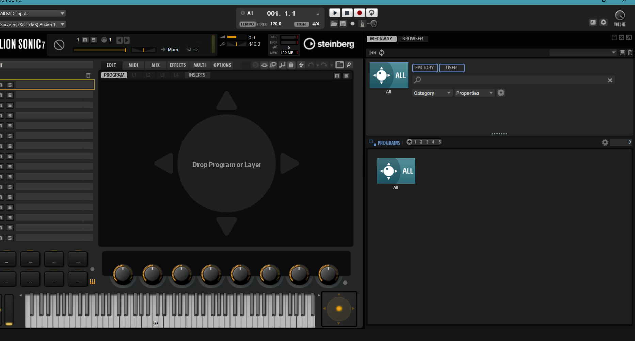Click the global insert bypass icon
Viewport: 635px width, 341px height.
264,65
